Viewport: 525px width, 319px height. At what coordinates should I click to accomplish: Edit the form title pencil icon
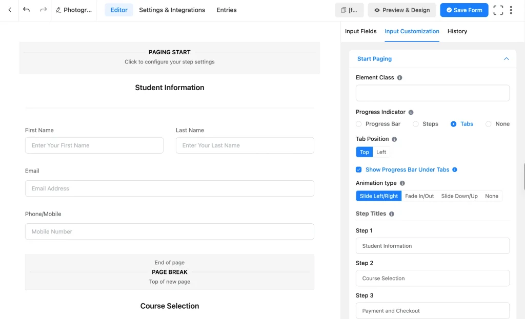[58, 10]
